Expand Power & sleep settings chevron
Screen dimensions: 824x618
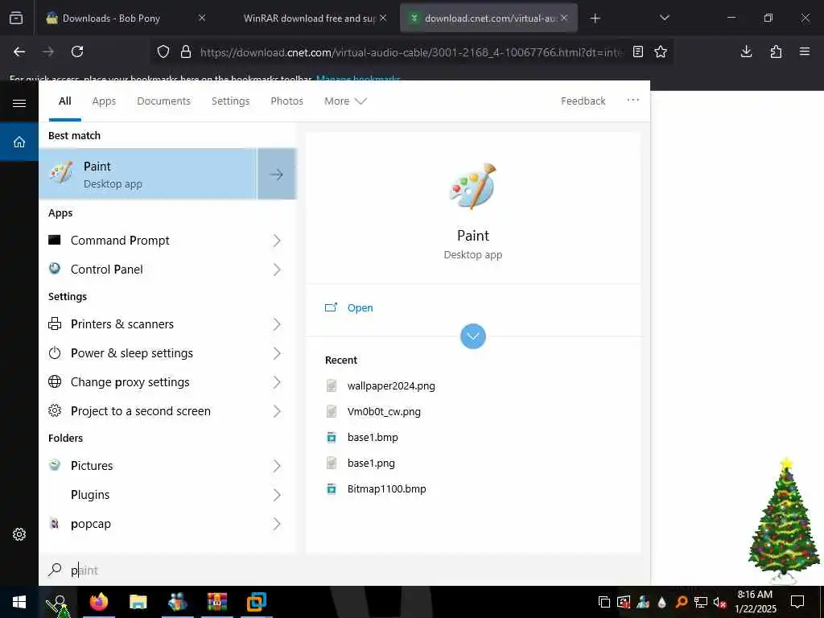(277, 353)
